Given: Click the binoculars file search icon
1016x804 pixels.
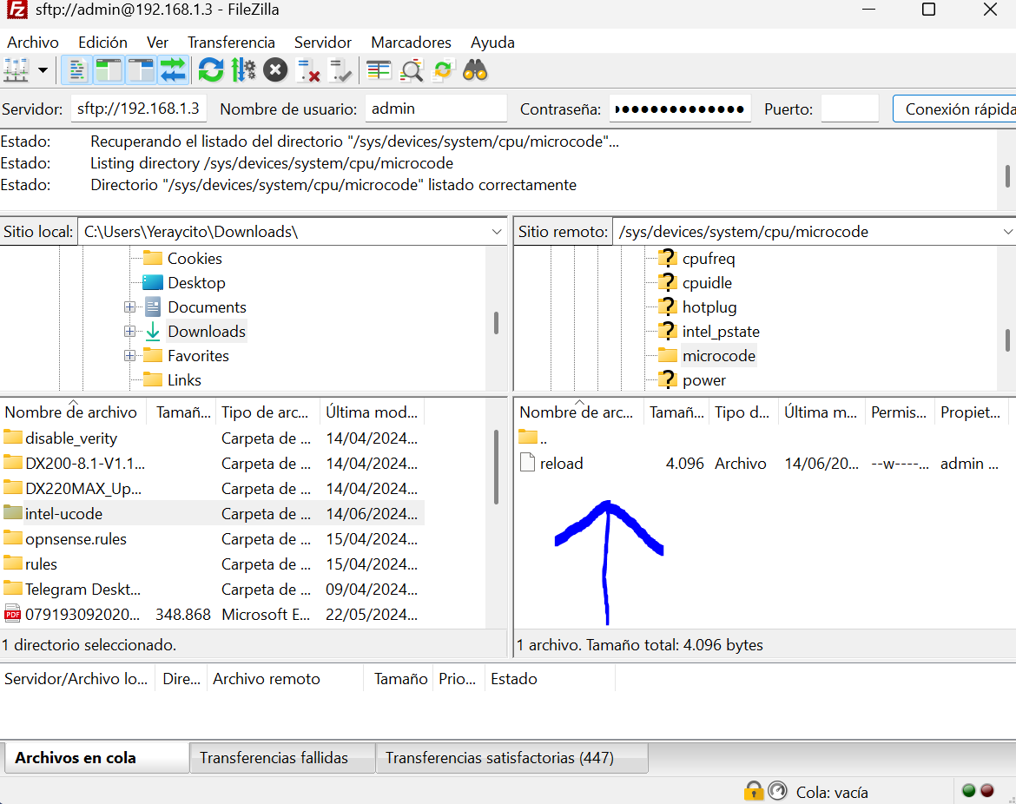Looking at the screenshot, I should 475,69.
